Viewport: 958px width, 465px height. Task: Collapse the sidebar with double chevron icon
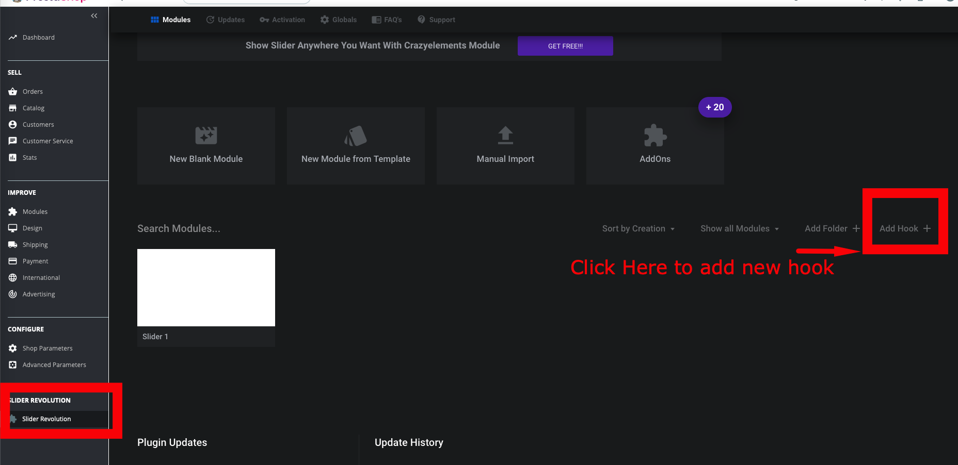click(x=94, y=16)
